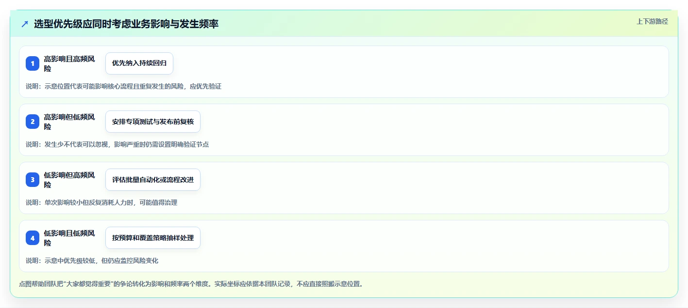This screenshot has width=688, height=308.
Task: Click the 安排专项测试与发布前复核 button
Action: coord(153,122)
